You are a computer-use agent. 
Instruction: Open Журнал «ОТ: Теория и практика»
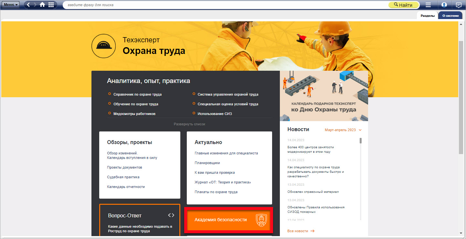click(x=223, y=182)
